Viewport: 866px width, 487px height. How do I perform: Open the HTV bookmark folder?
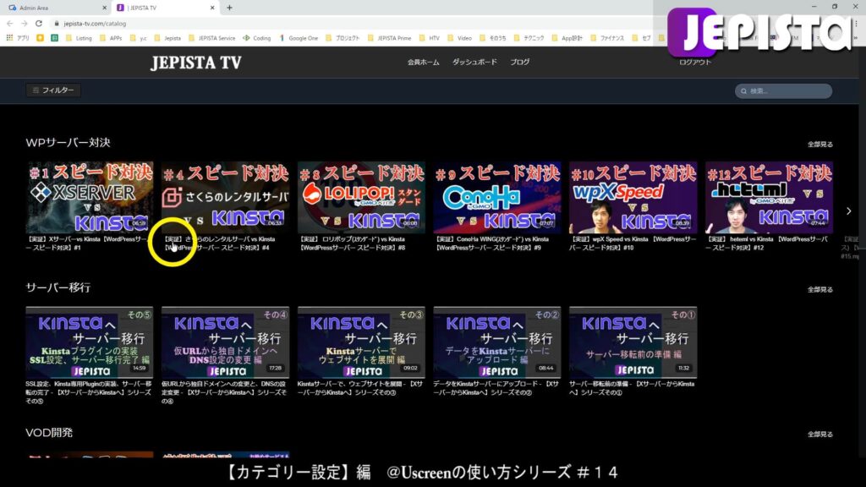pyautogui.click(x=430, y=38)
